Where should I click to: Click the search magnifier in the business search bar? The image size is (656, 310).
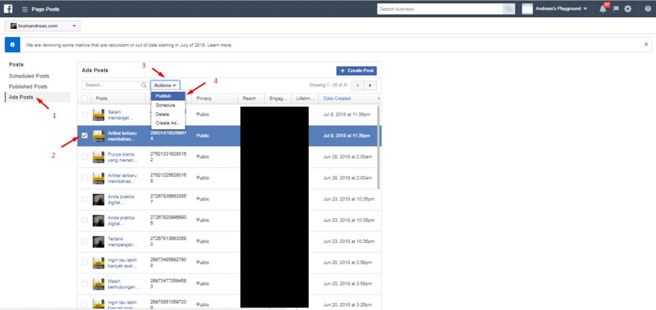(x=509, y=9)
